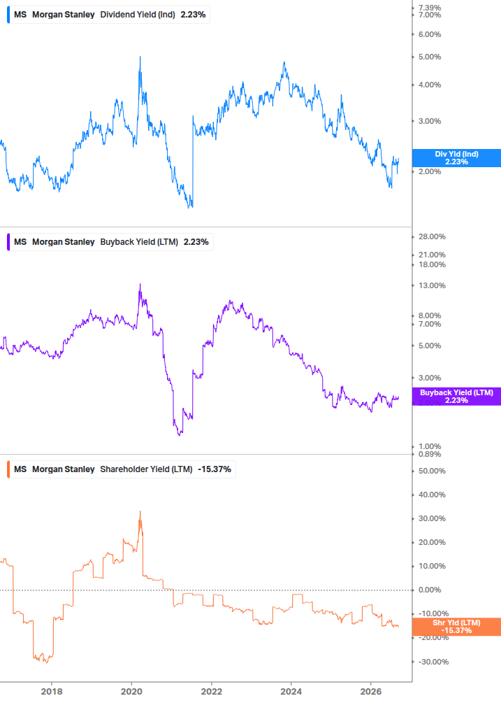Click the blue Div Yld (Ind) 2.23% axis tag
Screen dimensions: 501x703
pos(456,158)
